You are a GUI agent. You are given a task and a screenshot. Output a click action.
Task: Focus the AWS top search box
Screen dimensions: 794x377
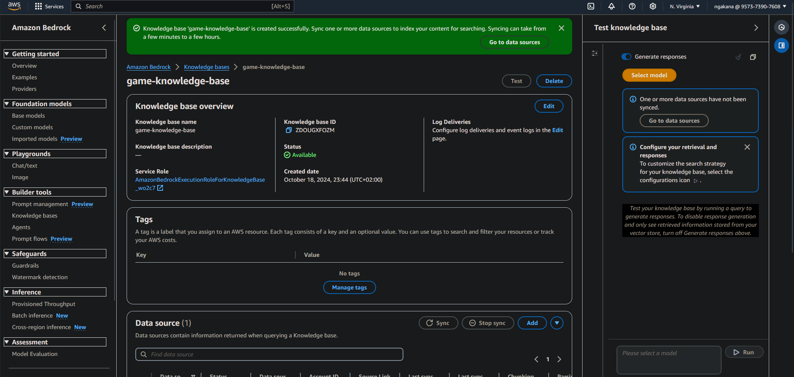pyautogui.click(x=182, y=6)
